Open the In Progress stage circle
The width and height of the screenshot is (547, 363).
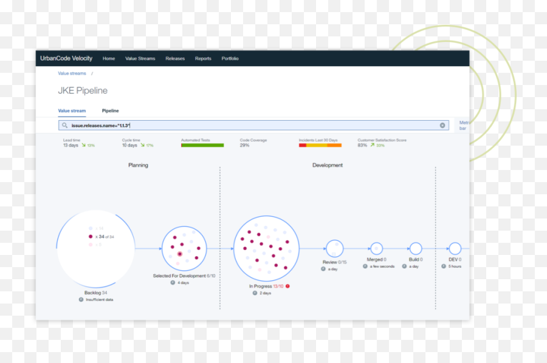266,249
